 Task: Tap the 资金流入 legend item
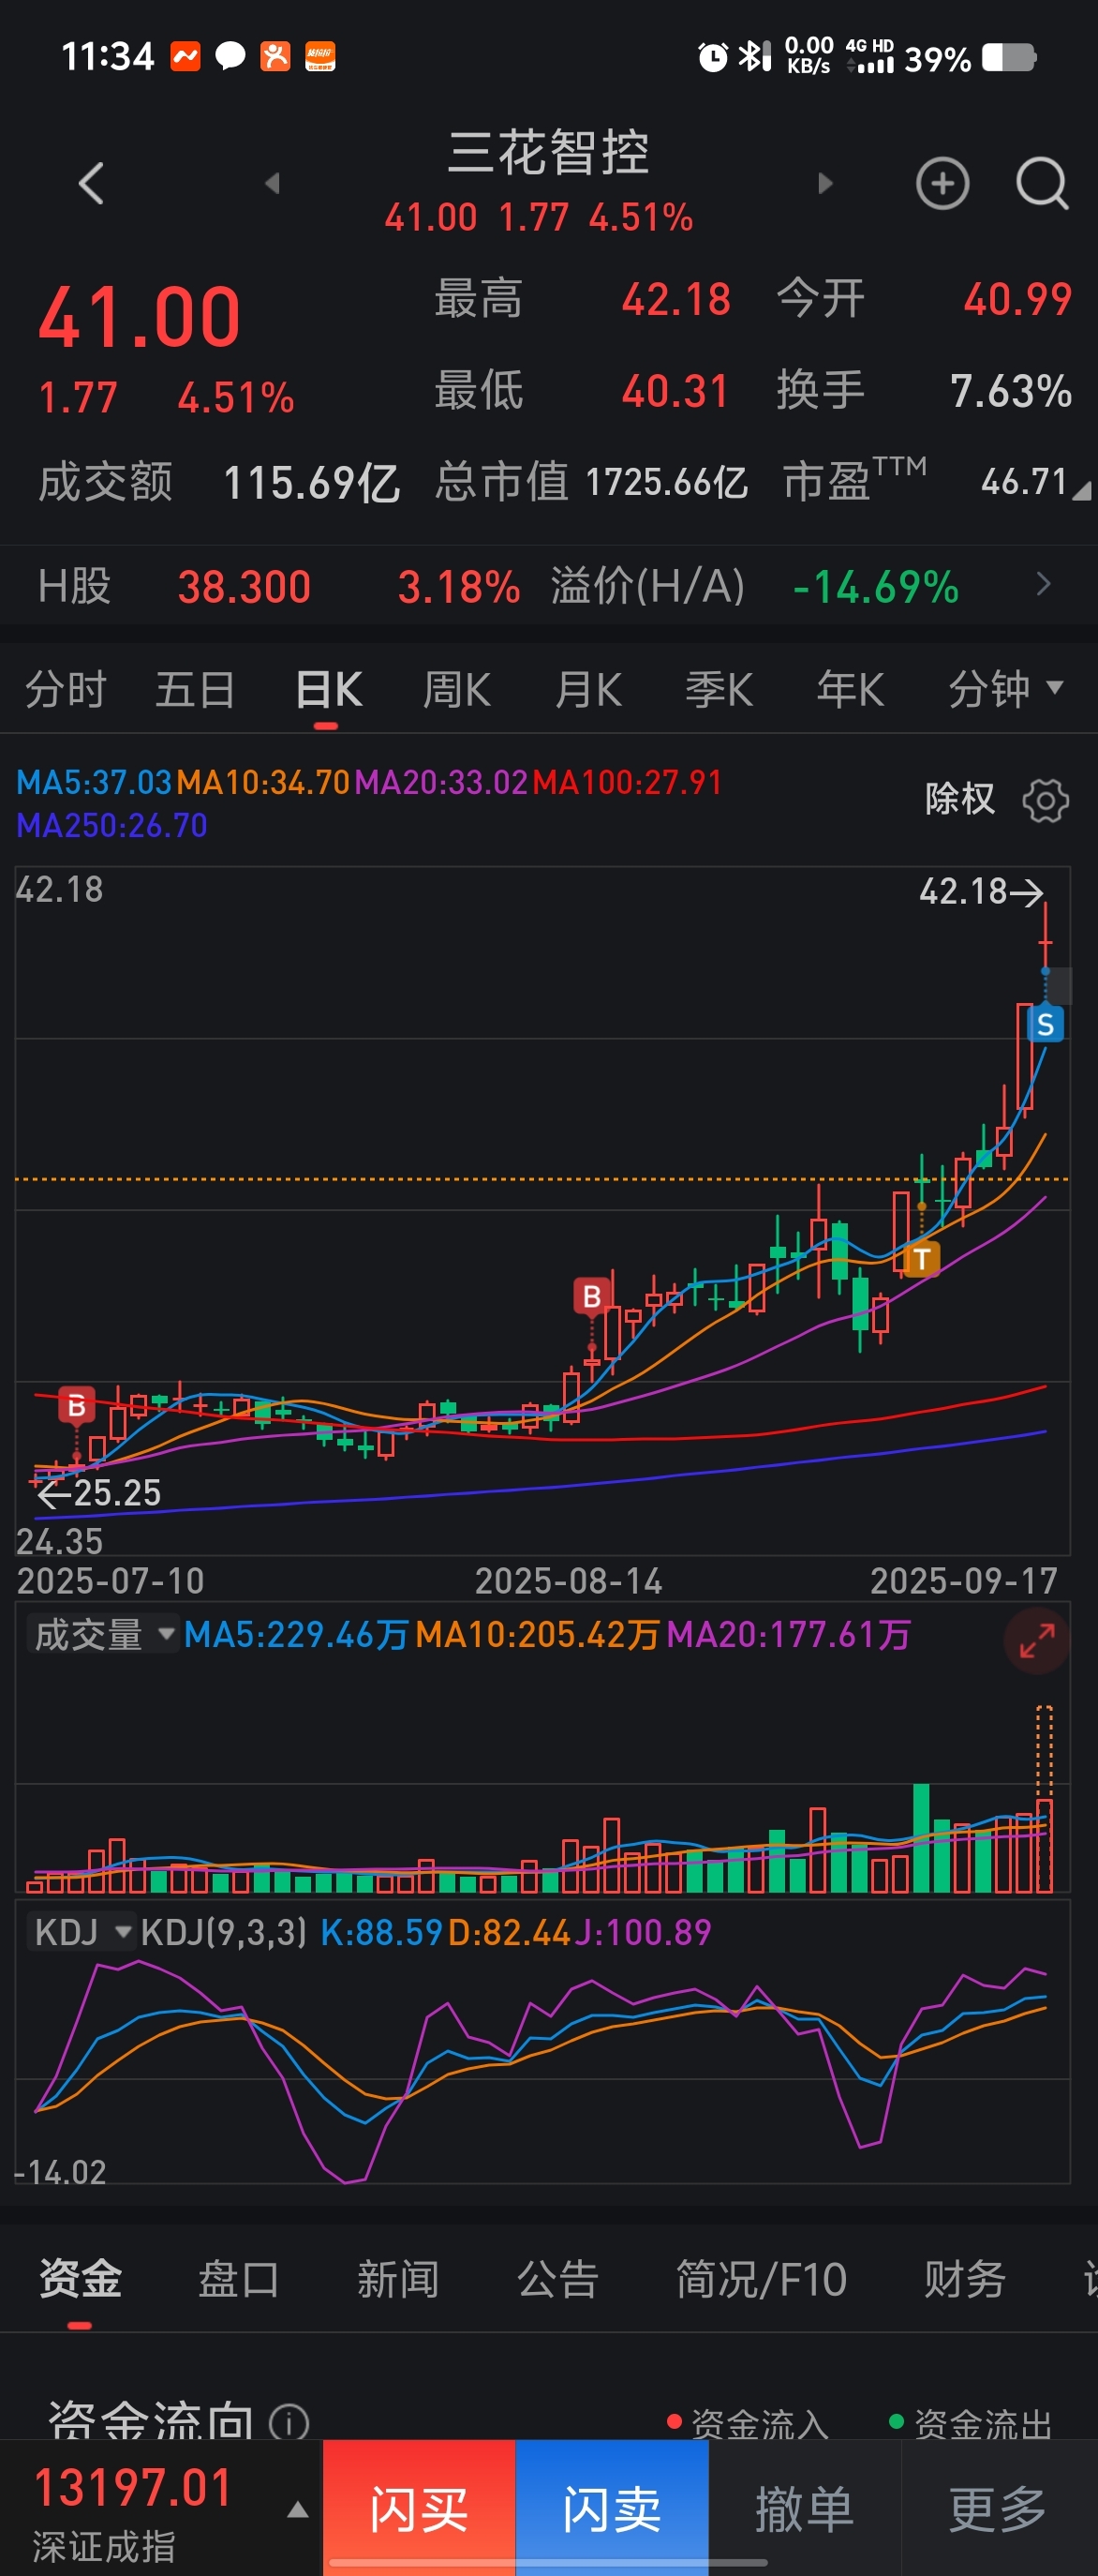[748, 2423]
